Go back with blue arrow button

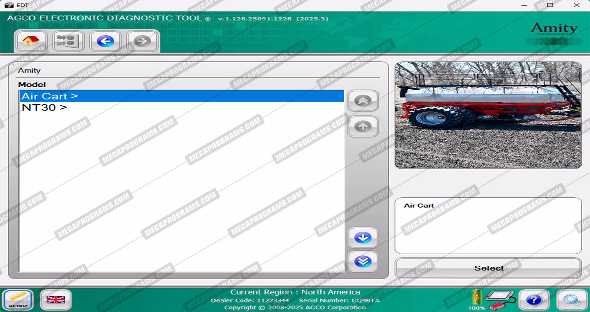pyautogui.click(x=105, y=41)
